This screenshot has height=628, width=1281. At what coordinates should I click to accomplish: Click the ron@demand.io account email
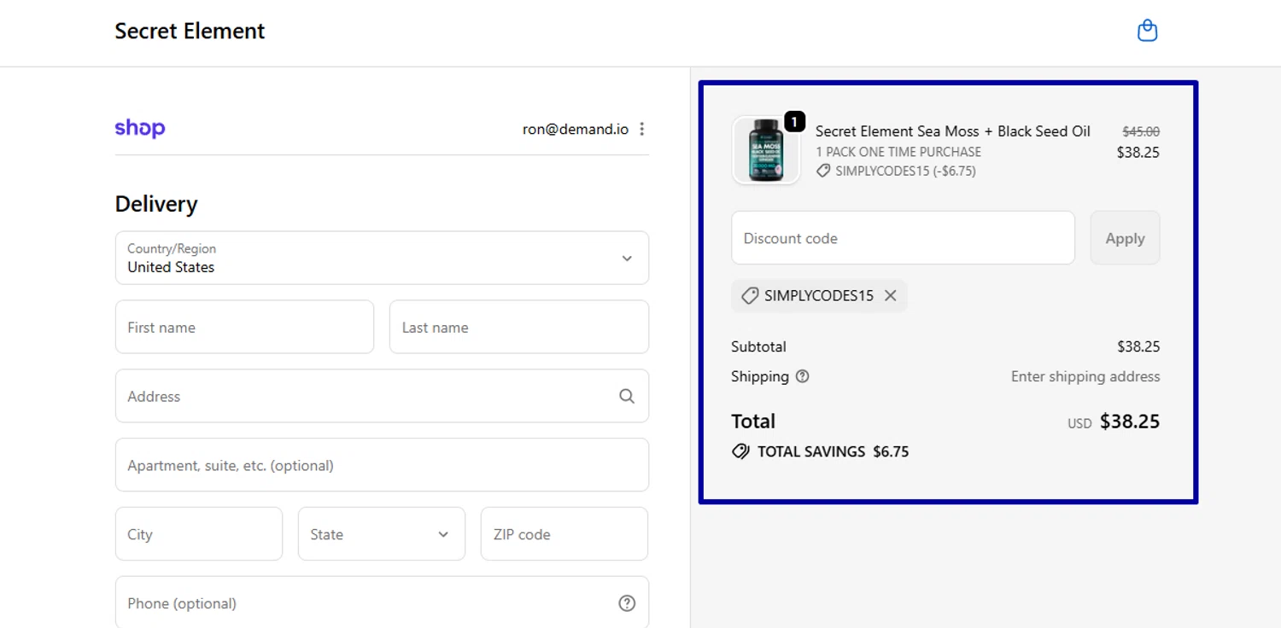[x=576, y=129]
